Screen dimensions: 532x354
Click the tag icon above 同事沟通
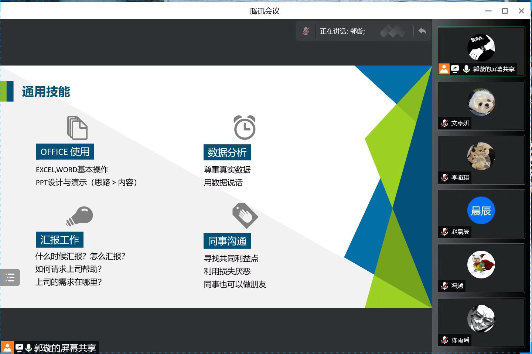click(245, 216)
